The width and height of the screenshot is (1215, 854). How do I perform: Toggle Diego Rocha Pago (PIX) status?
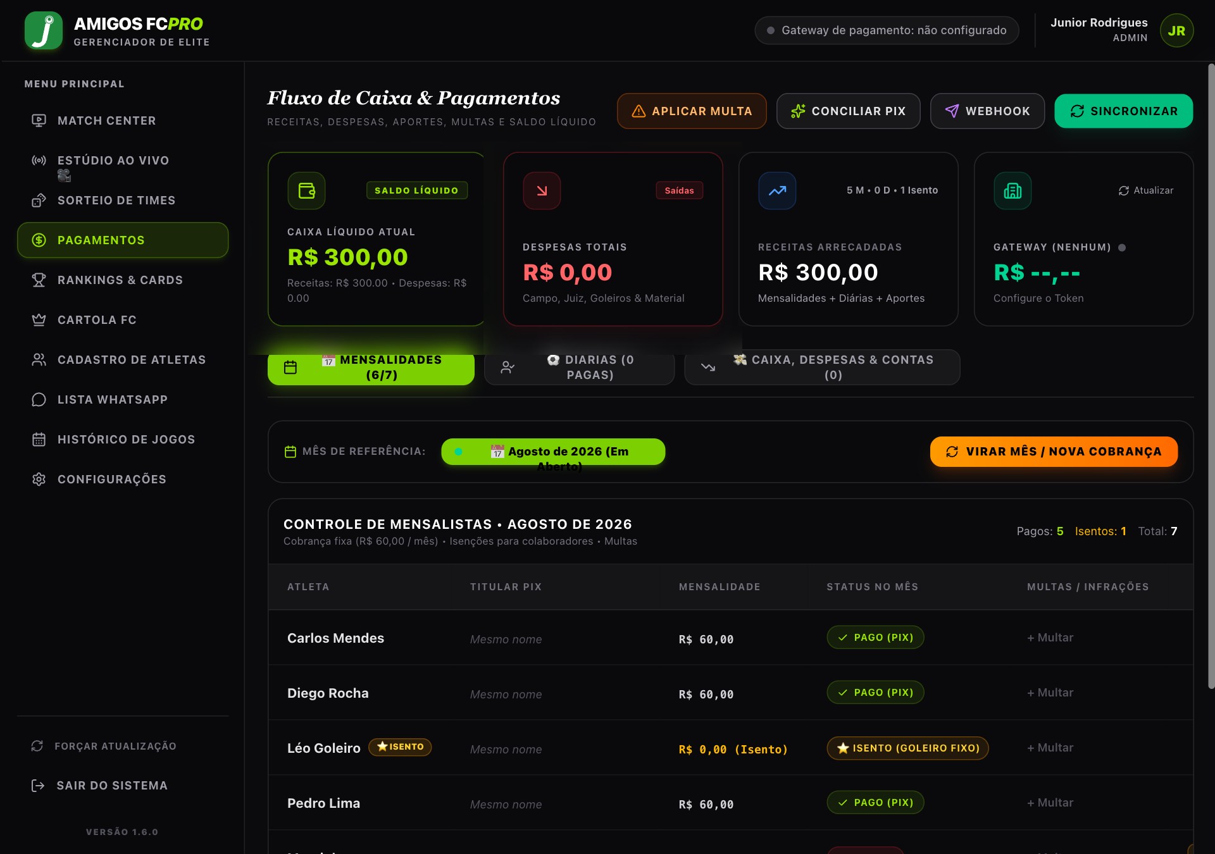[875, 693]
